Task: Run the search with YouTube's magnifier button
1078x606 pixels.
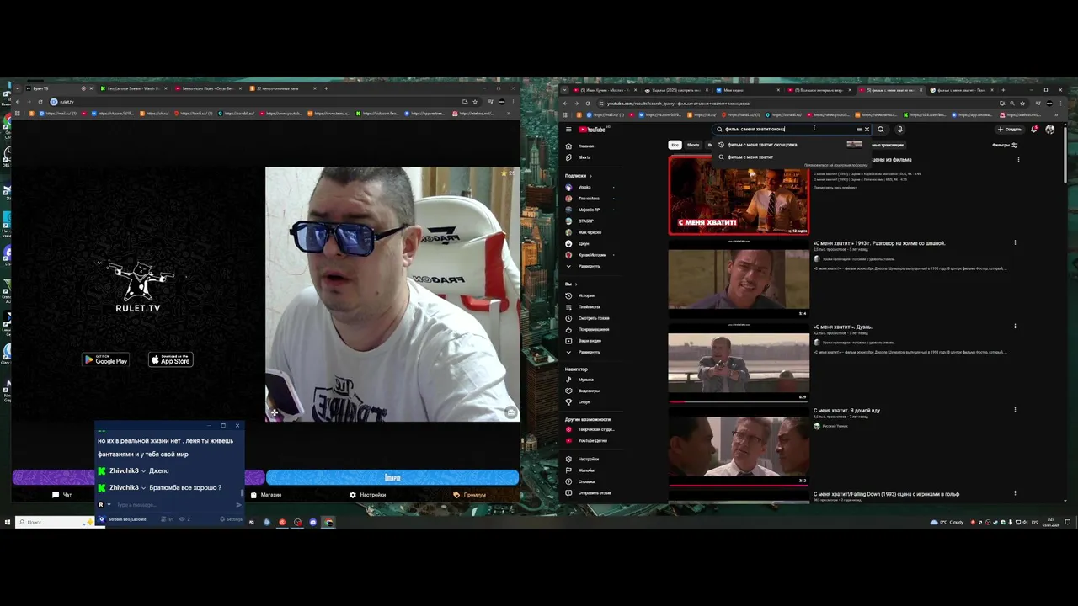Action: pos(881,130)
